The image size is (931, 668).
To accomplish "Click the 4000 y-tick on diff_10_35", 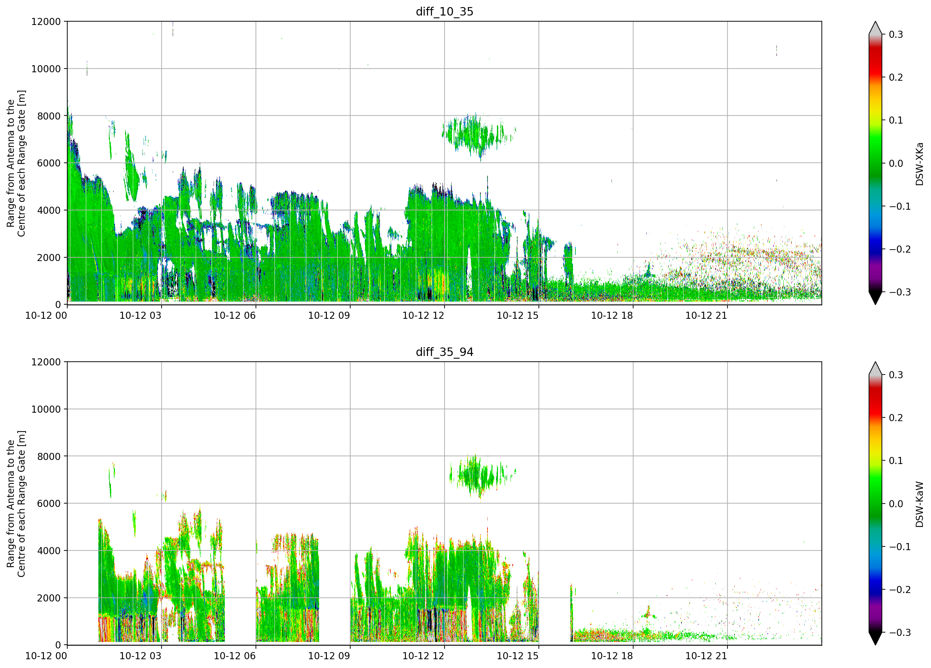I will [x=49, y=210].
